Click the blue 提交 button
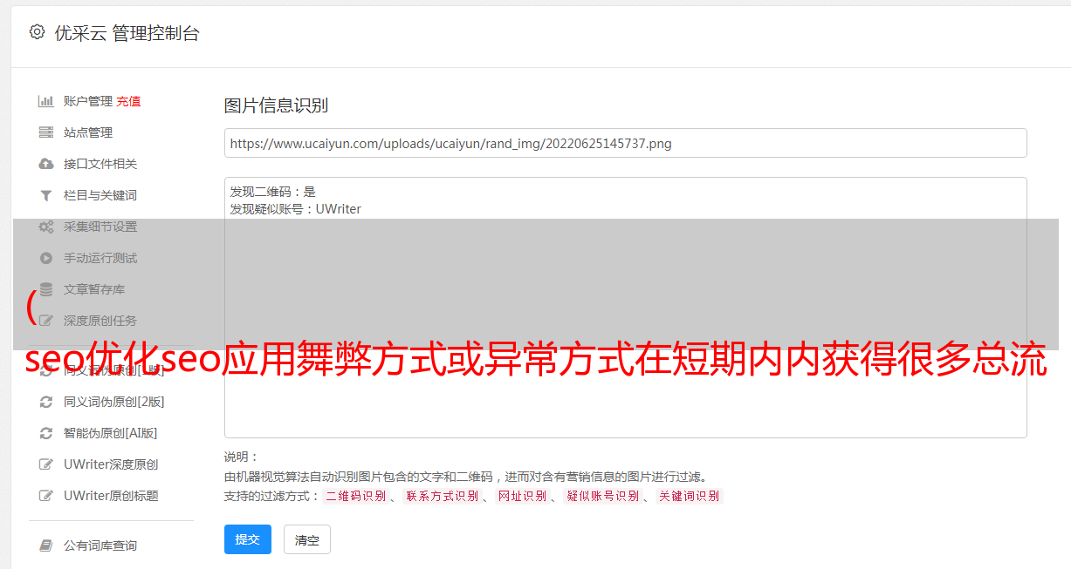The height and width of the screenshot is (569, 1071). pyautogui.click(x=248, y=539)
